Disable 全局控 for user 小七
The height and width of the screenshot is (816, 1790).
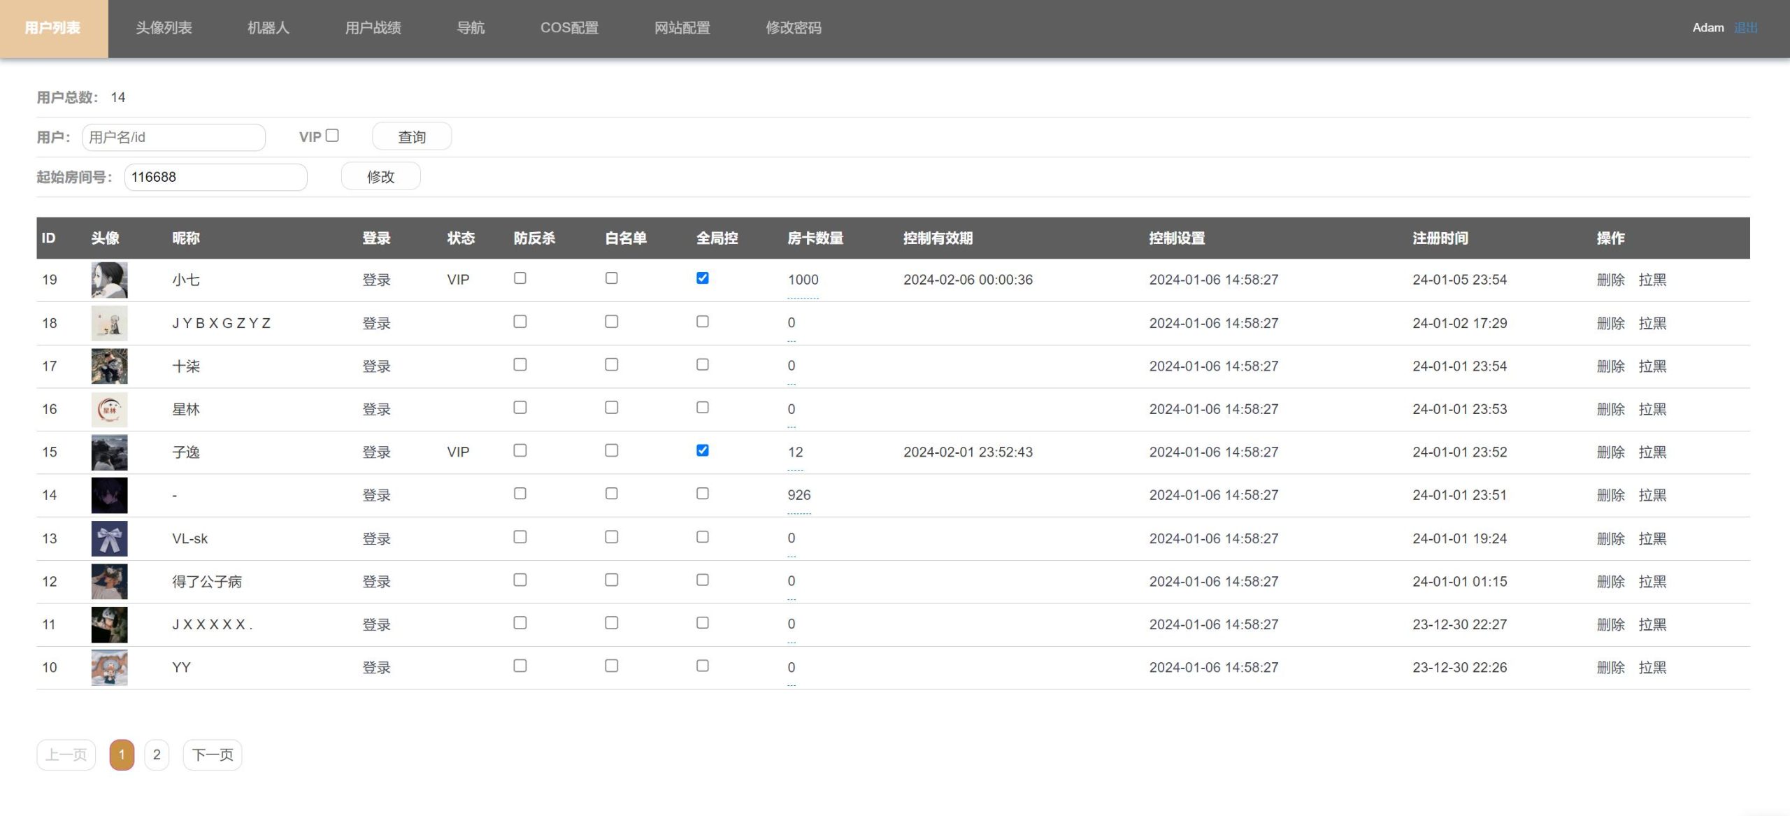[x=703, y=278]
